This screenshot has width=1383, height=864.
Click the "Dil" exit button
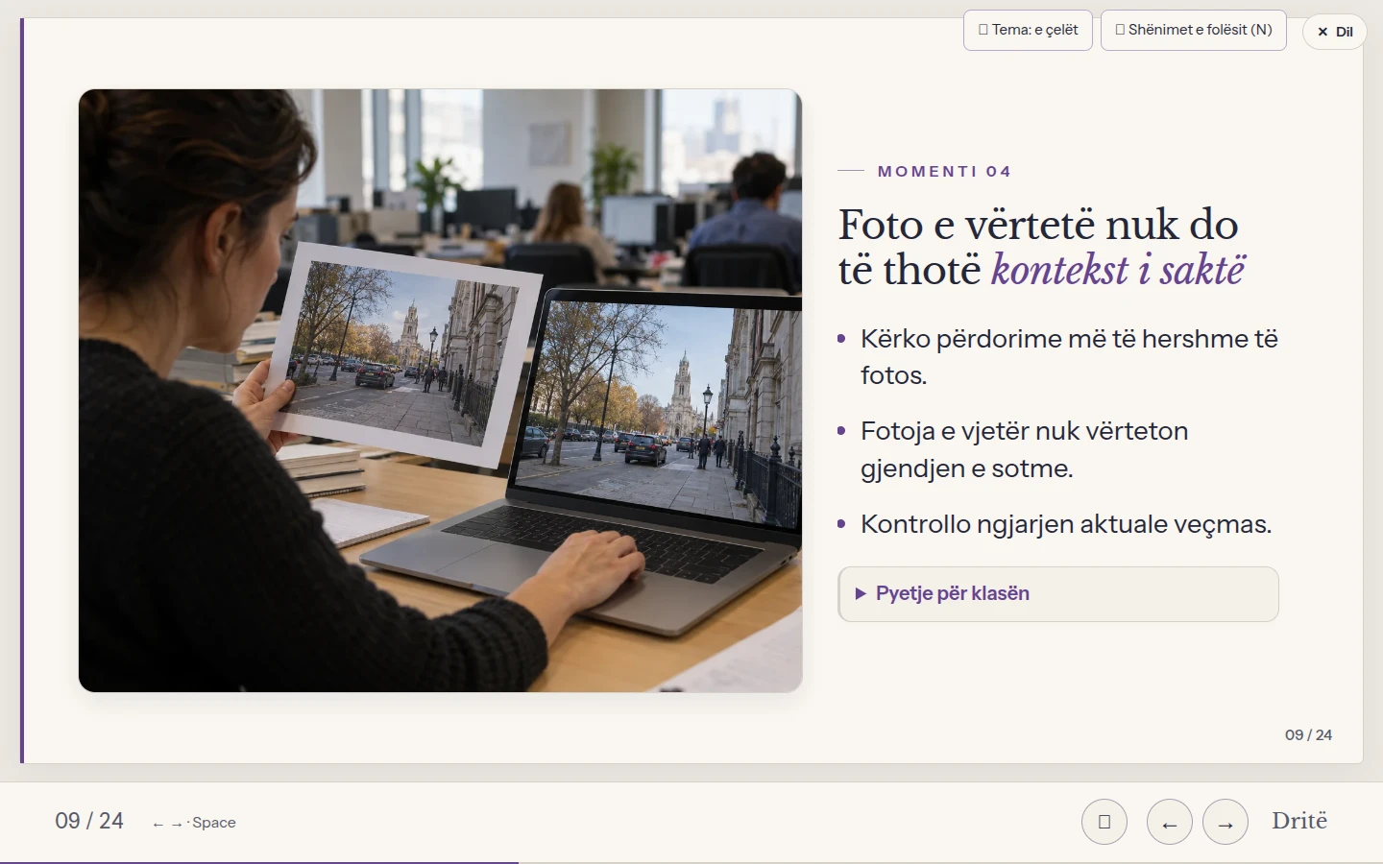1334,32
